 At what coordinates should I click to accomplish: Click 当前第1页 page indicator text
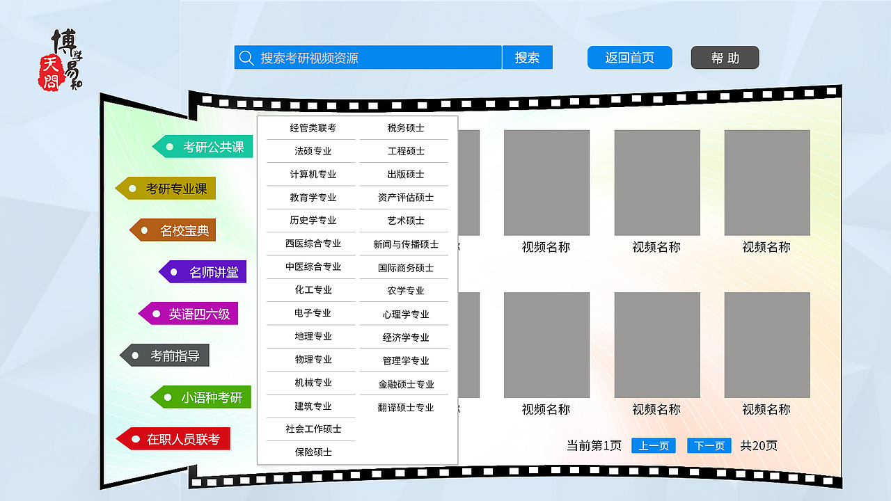pyautogui.click(x=594, y=446)
